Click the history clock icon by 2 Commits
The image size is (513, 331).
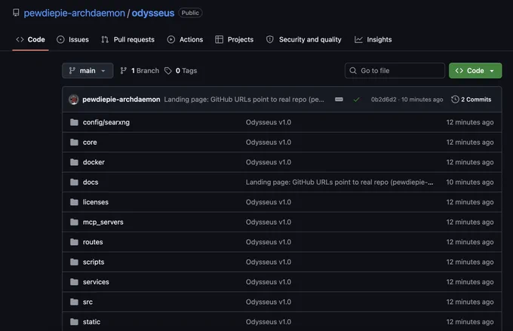coord(455,100)
